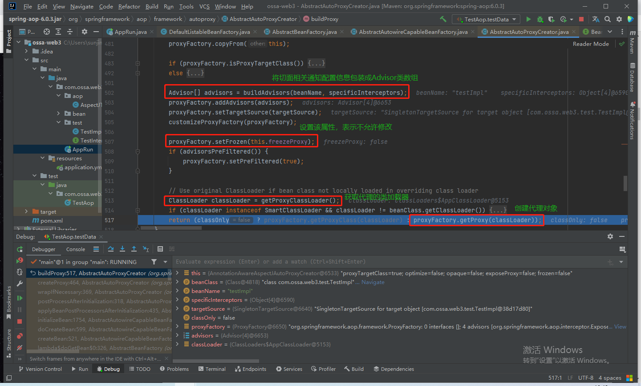Toggle Mute Breakpoints in debug sidebar
This screenshot has width=641, height=386.
pos(20,348)
